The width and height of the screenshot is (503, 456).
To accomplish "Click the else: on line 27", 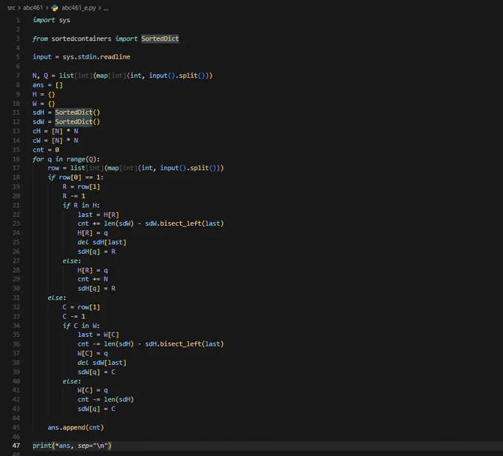I will pos(72,261).
